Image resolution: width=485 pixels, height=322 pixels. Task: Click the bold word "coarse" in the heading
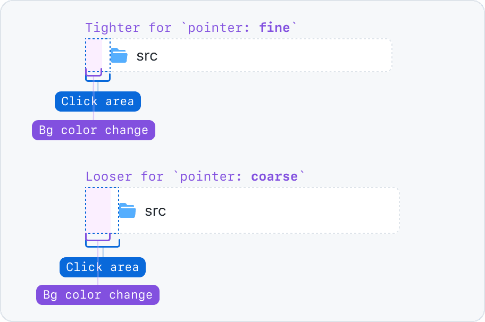coord(274,176)
